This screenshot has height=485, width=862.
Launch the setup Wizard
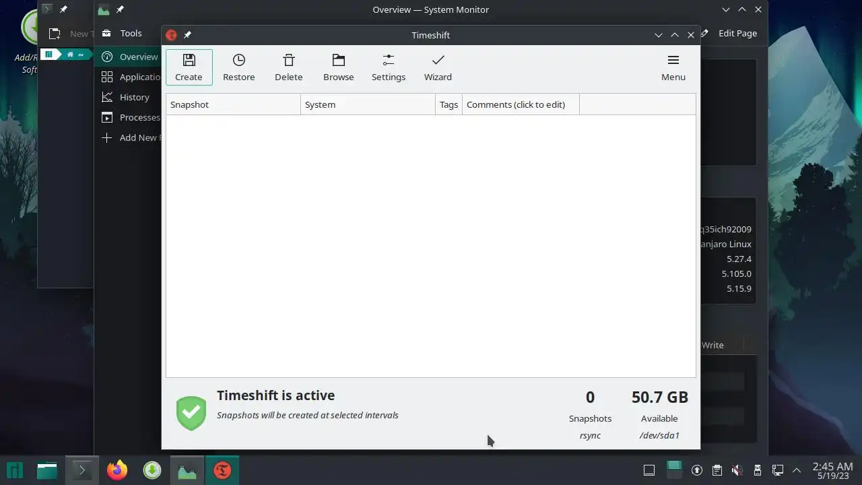pos(438,67)
